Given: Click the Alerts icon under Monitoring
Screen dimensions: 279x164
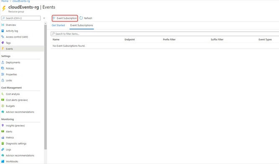Looking at the screenshot, I should (x=3, y=131).
